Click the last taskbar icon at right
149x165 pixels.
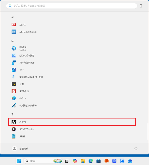click(x=130, y=161)
